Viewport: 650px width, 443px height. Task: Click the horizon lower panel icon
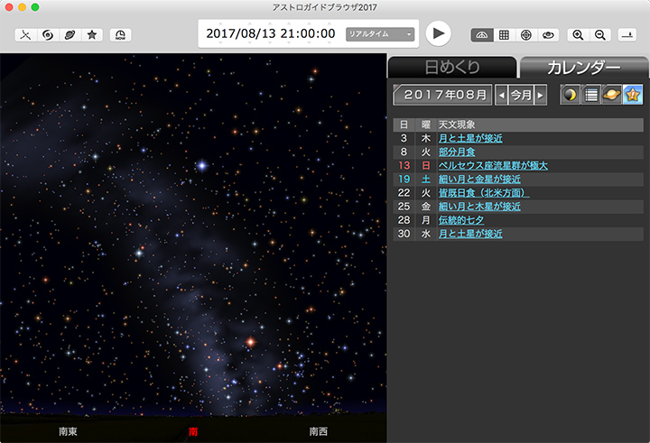[x=627, y=35]
